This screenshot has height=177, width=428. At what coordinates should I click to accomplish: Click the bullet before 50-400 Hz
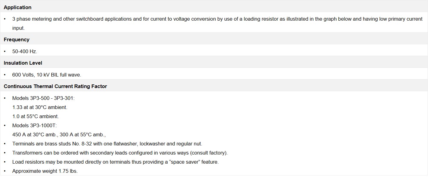click(x=5, y=51)
